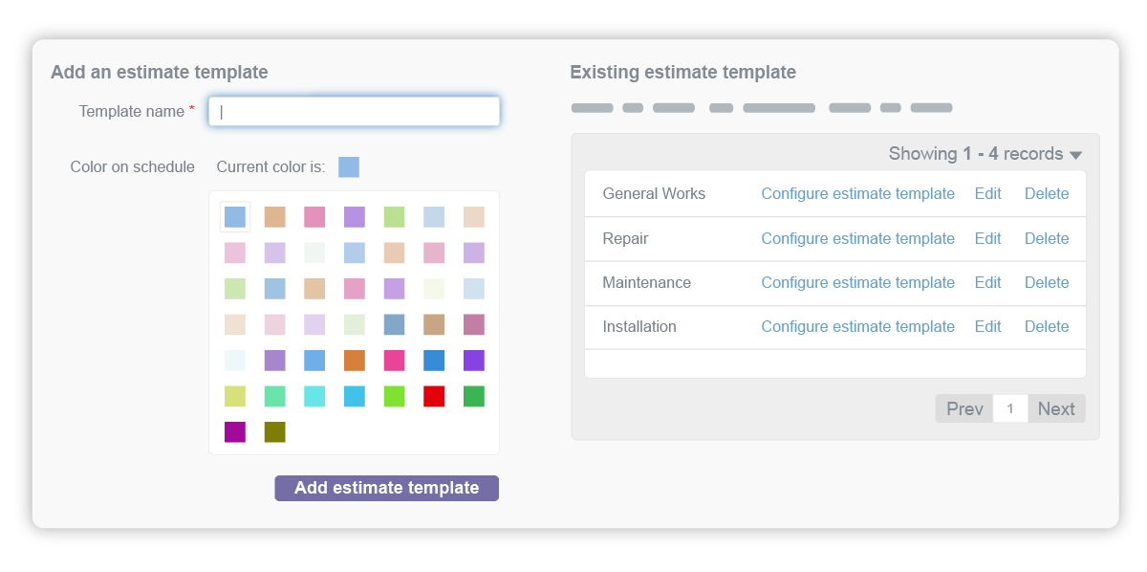Delete the Repair template
Screen dimensions: 1147x572
pos(1047,238)
